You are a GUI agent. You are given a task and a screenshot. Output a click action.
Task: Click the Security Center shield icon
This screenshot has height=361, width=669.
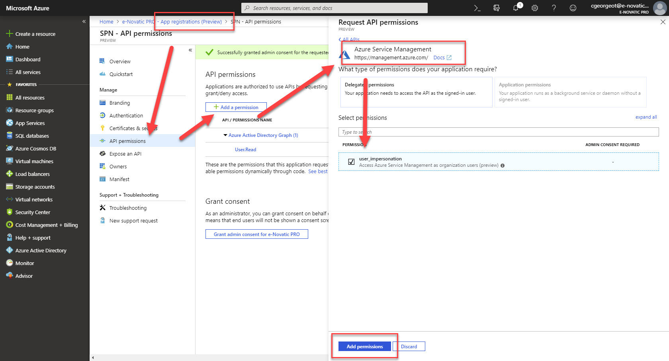10,212
